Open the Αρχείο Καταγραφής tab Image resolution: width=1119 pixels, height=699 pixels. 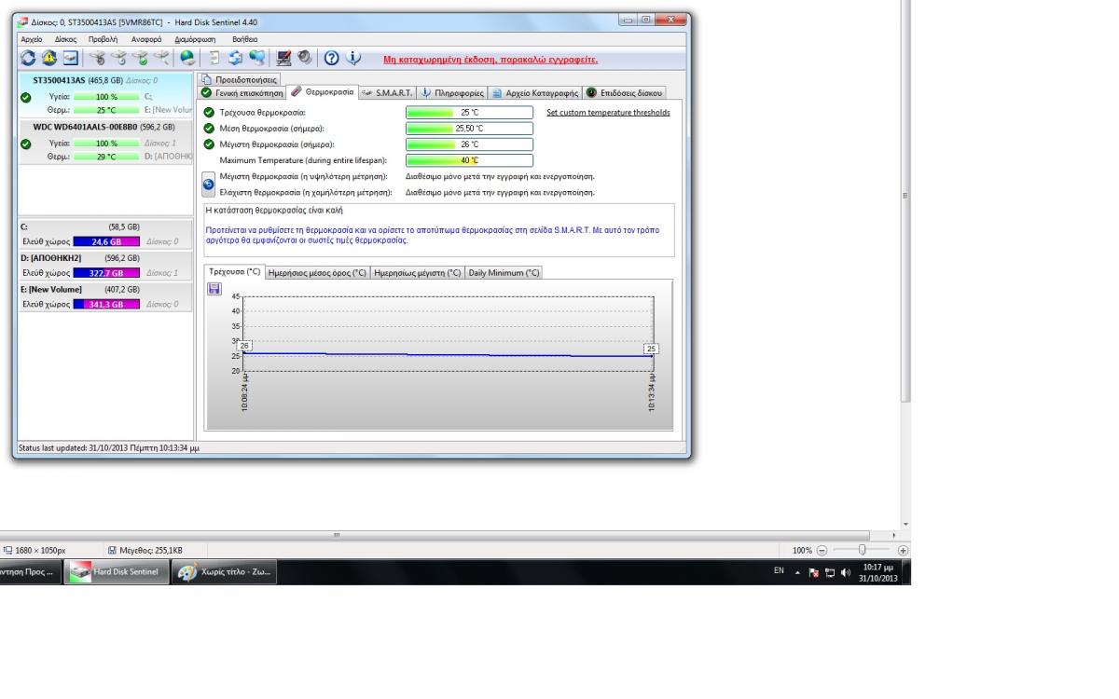pyautogui.click(x=535, y=93)
